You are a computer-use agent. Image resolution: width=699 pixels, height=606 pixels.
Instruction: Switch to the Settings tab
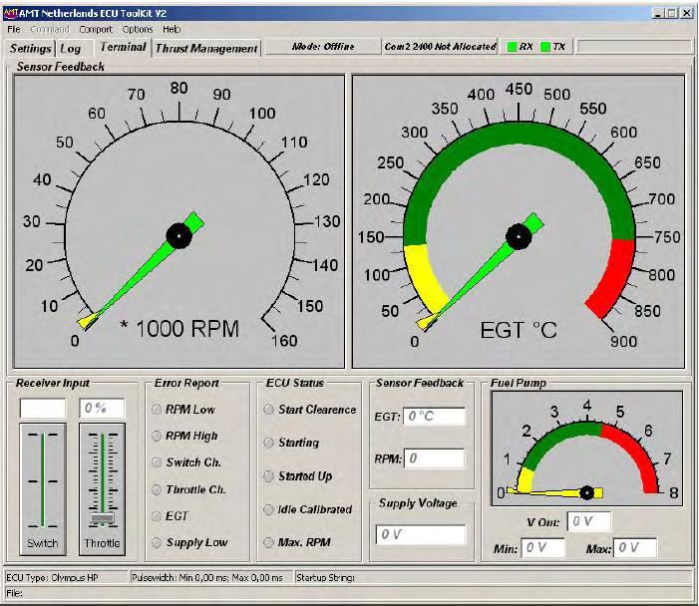pos(30,48)
